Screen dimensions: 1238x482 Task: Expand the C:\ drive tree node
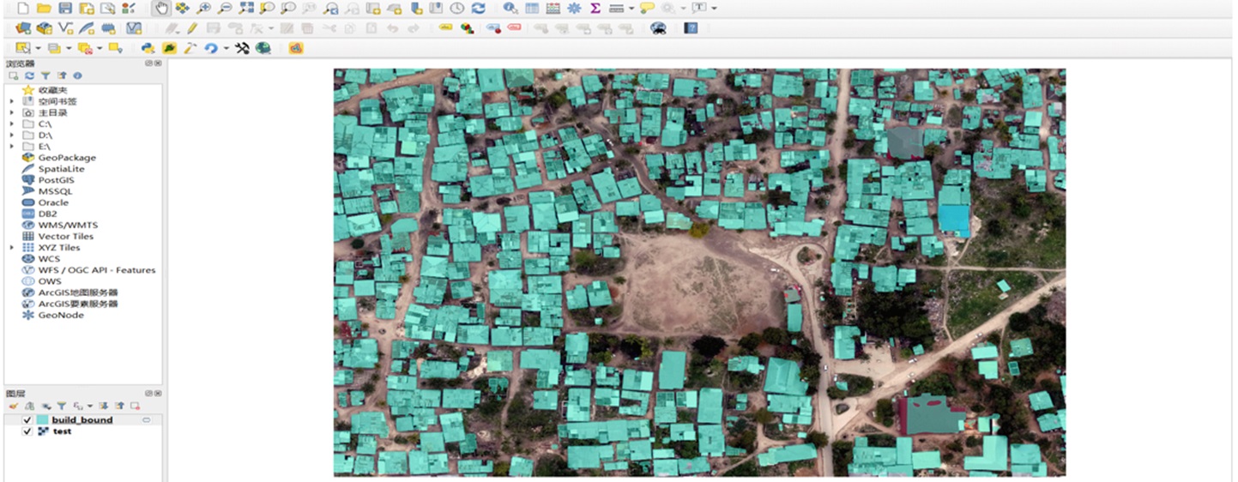coord(12,124)
